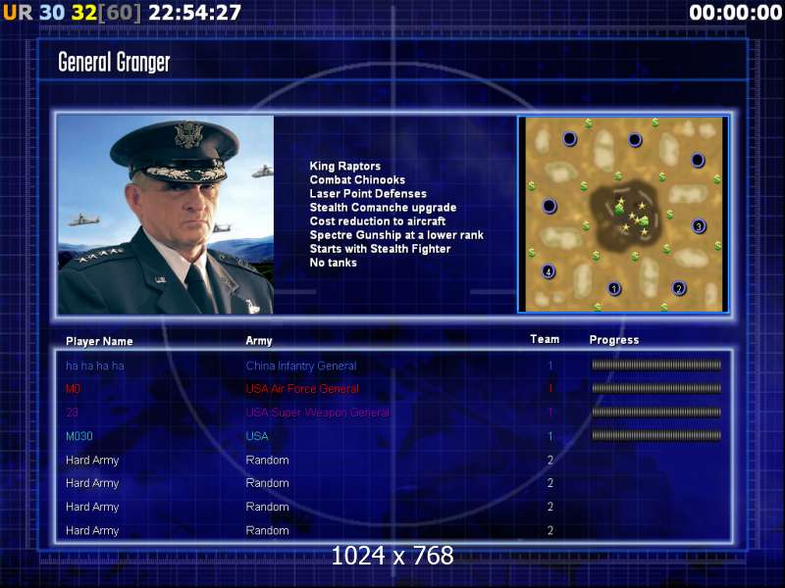Select player M030

pyautogui.click(x=79, y=436)
